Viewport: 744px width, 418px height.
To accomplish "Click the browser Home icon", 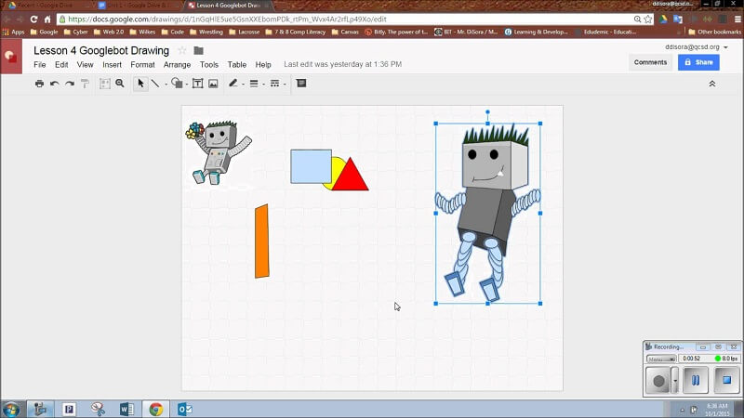I will click(47, 19).
